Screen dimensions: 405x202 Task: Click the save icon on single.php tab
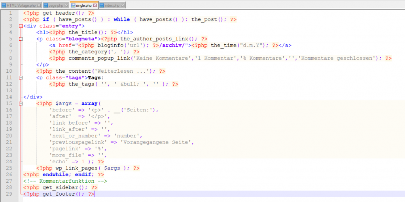[x=73, y=6]
